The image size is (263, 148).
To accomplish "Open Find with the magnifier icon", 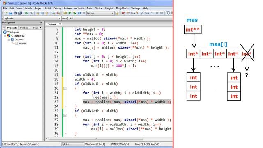I will tap(53, 13).
